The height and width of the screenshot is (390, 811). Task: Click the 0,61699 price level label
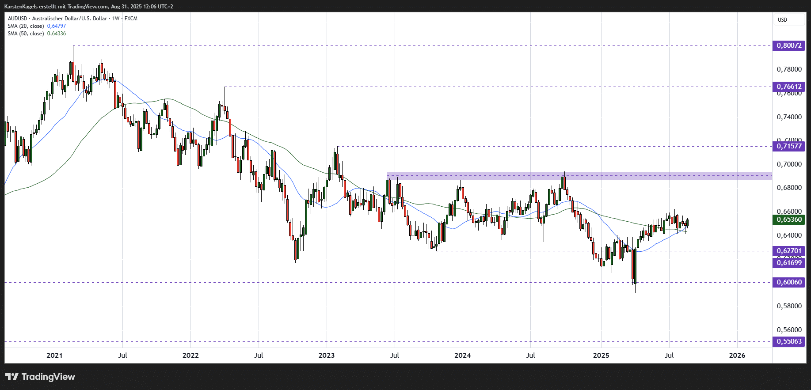pyautogui.click(x=788, y=263)
